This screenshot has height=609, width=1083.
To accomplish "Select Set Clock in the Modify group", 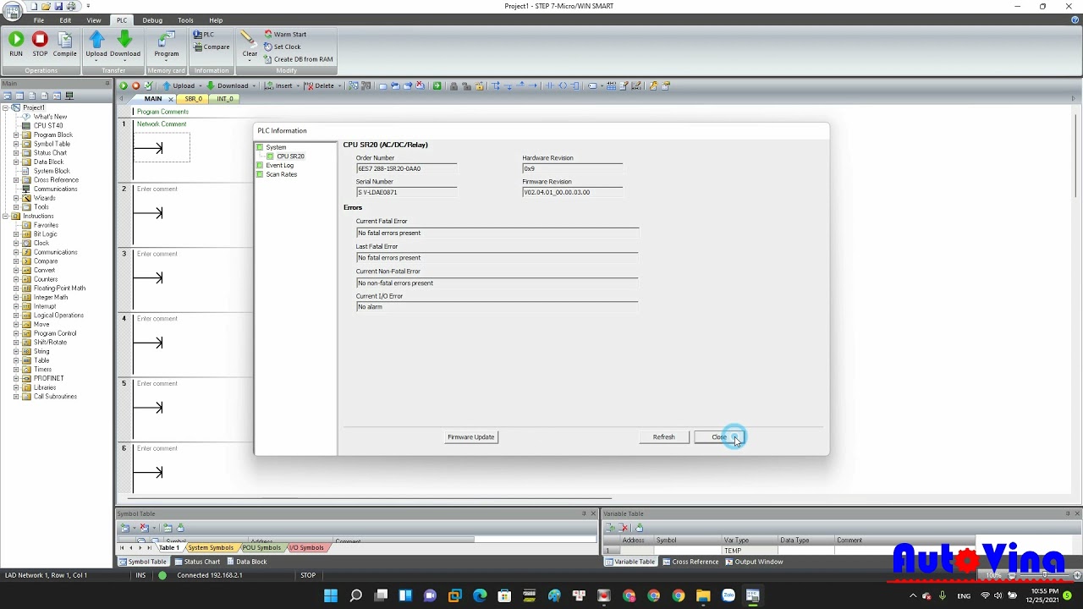I will pyautogui.click(x=283, y=47).
